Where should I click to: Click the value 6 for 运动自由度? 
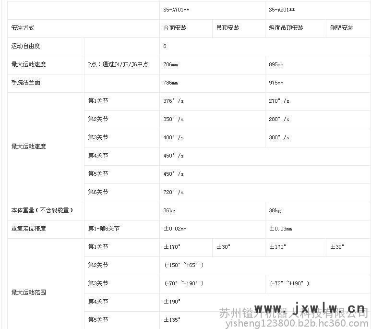click(x=165, y=46)
